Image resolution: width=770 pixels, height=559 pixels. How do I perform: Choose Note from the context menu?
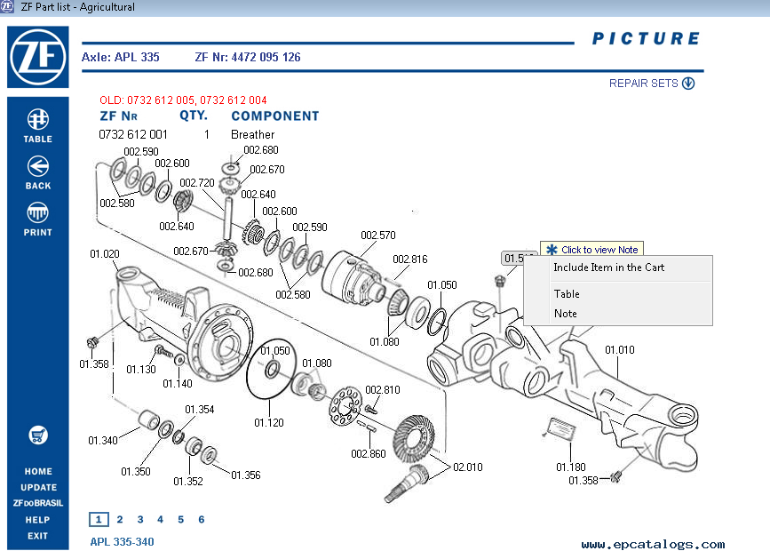click(x=565, y=313)
